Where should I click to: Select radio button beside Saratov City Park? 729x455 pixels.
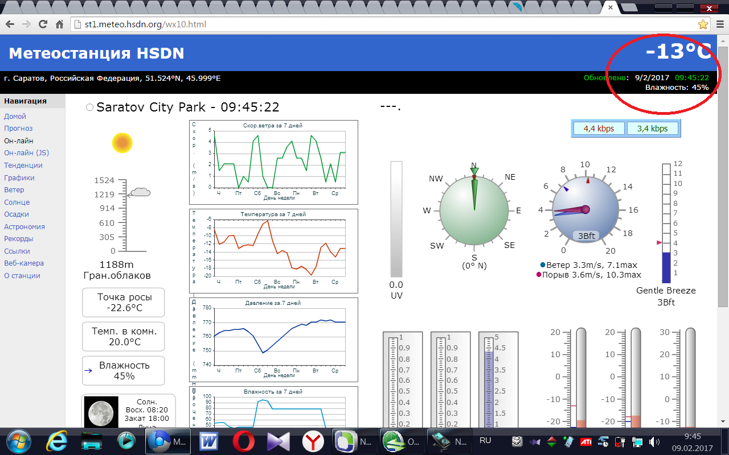(x=89, y=107)
